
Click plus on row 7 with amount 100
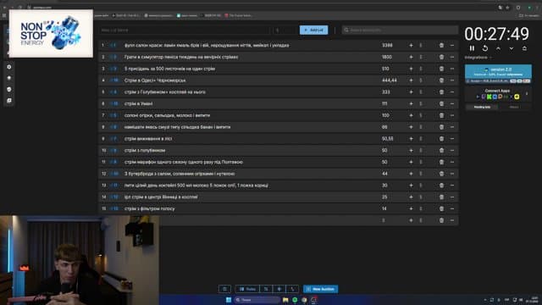pyautogui.click(x=411, y=115)
